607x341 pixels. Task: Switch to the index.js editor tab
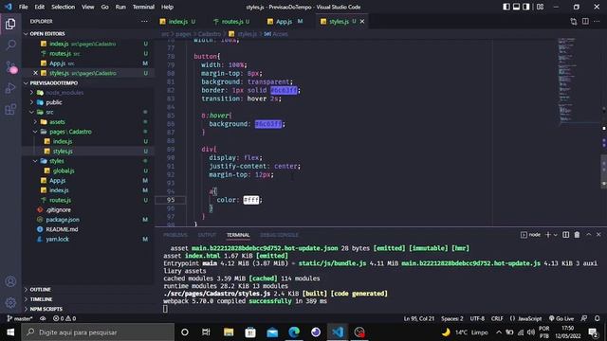click(x=177, y=22)
